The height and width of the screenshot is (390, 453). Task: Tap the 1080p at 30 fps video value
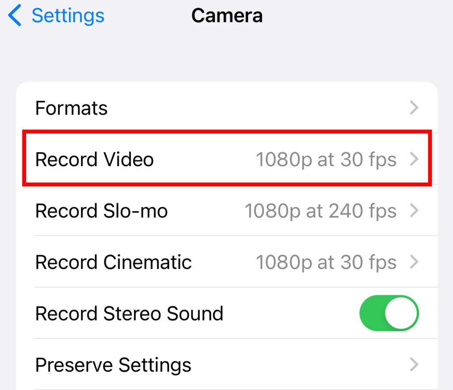click(327, 159)
